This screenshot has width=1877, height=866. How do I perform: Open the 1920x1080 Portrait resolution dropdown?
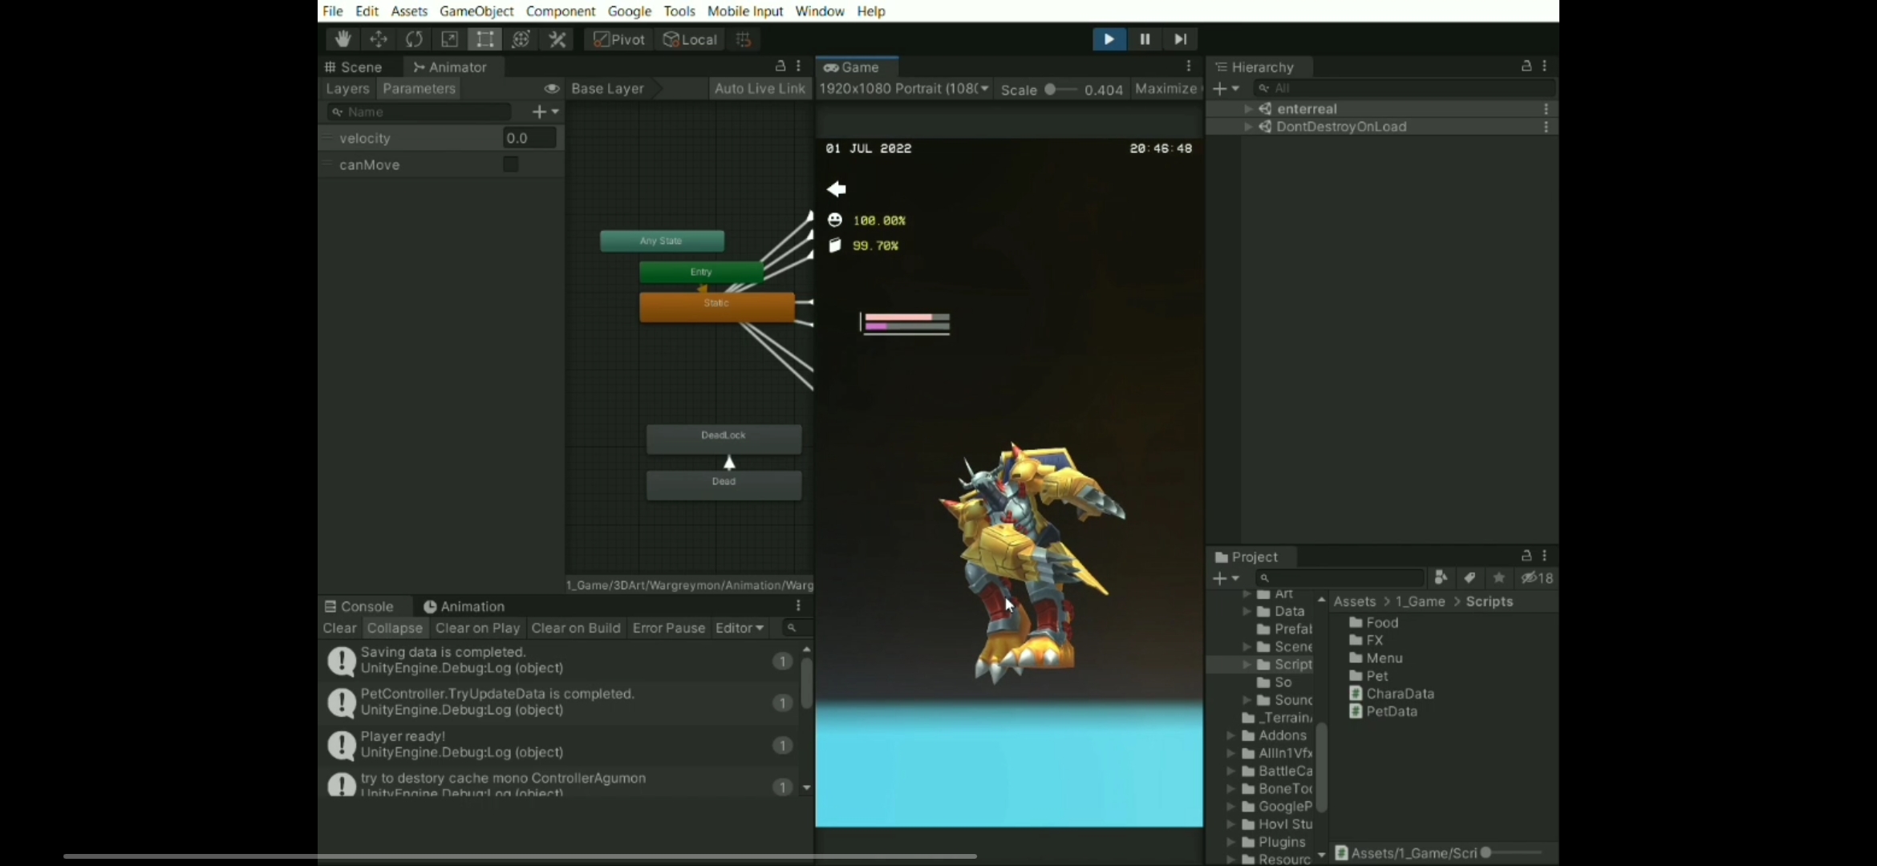[903, 88]
